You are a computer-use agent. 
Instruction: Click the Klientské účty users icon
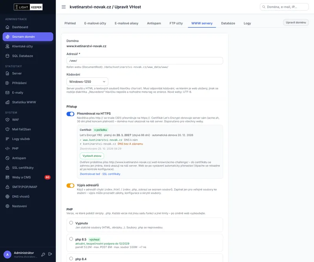click(x=7, y=46)
